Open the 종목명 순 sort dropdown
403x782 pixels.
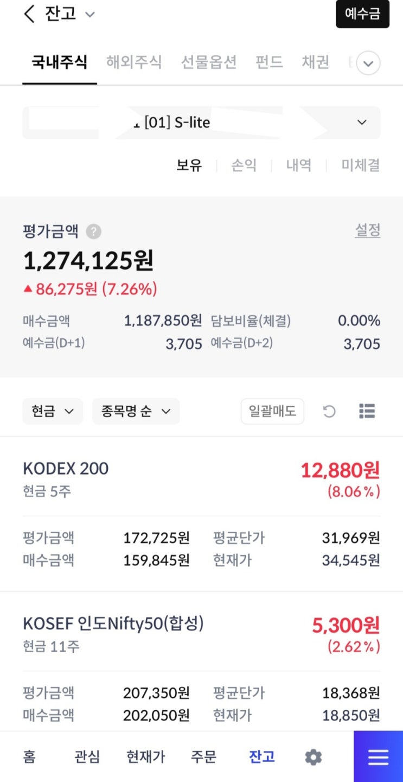pyautogui.click(x=136, y=412)
